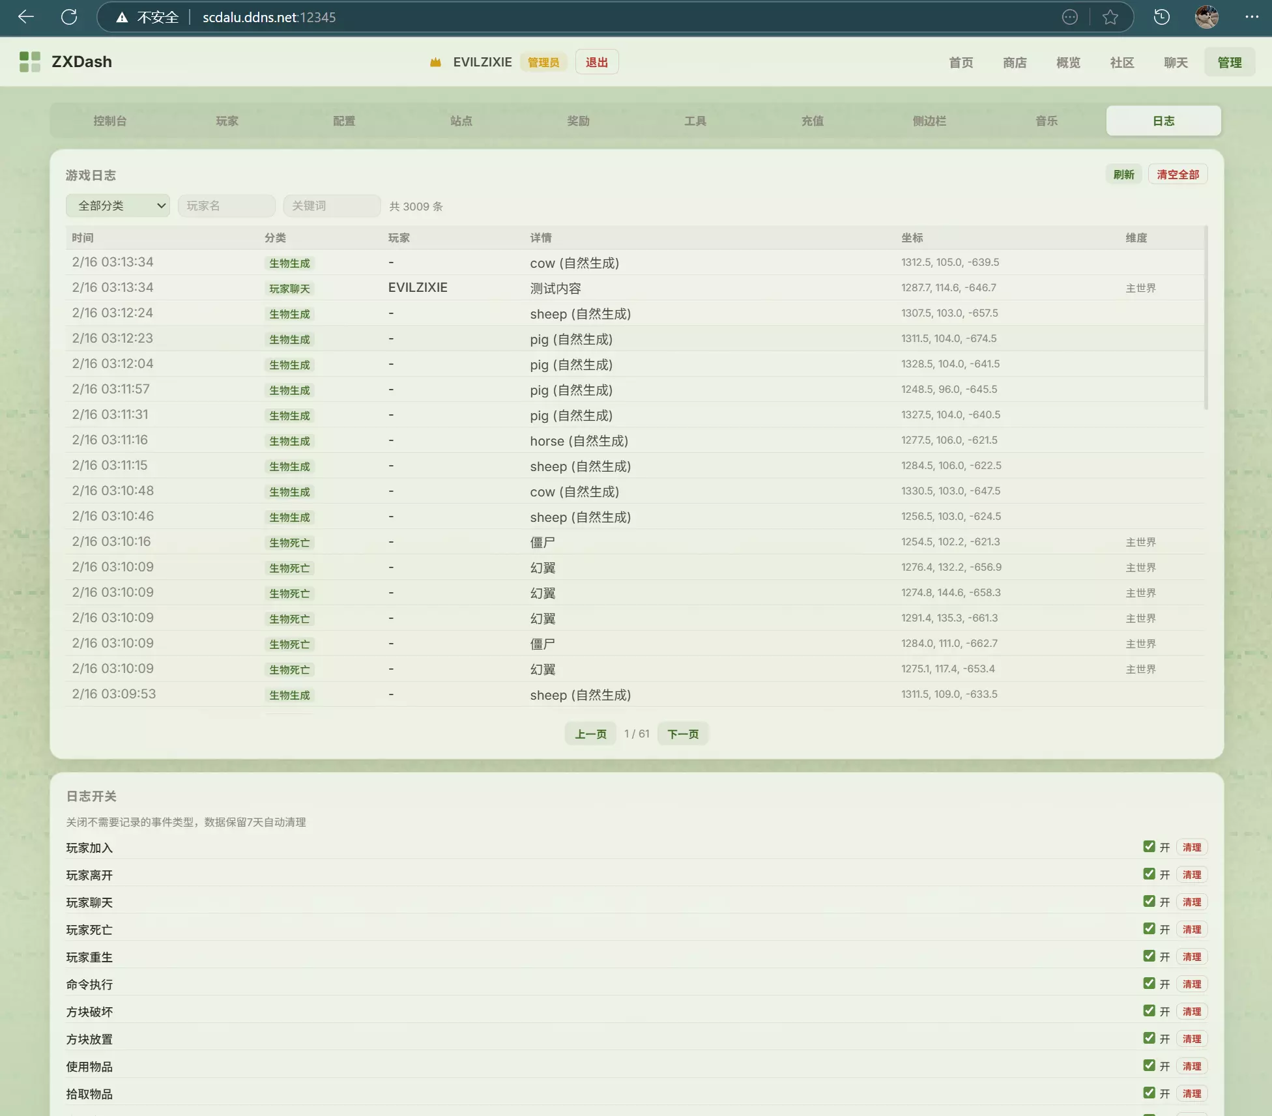Click the 关键词 search field
1272x1116 pixels.
(x=332, y=206)
